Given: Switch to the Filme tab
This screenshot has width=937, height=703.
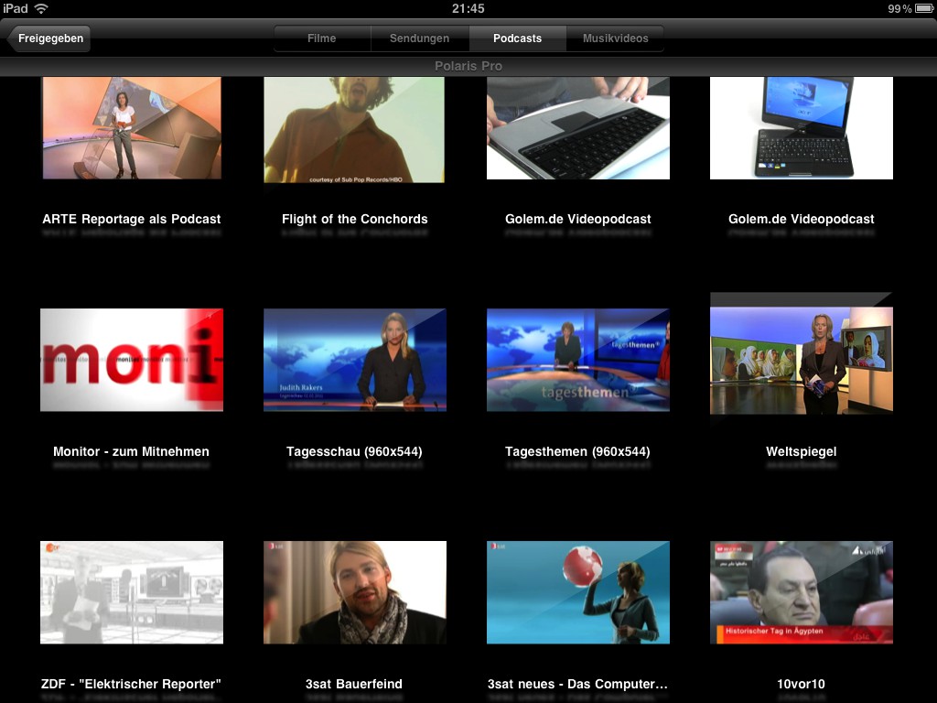Looking at the screenshot, I should [321, 38].
